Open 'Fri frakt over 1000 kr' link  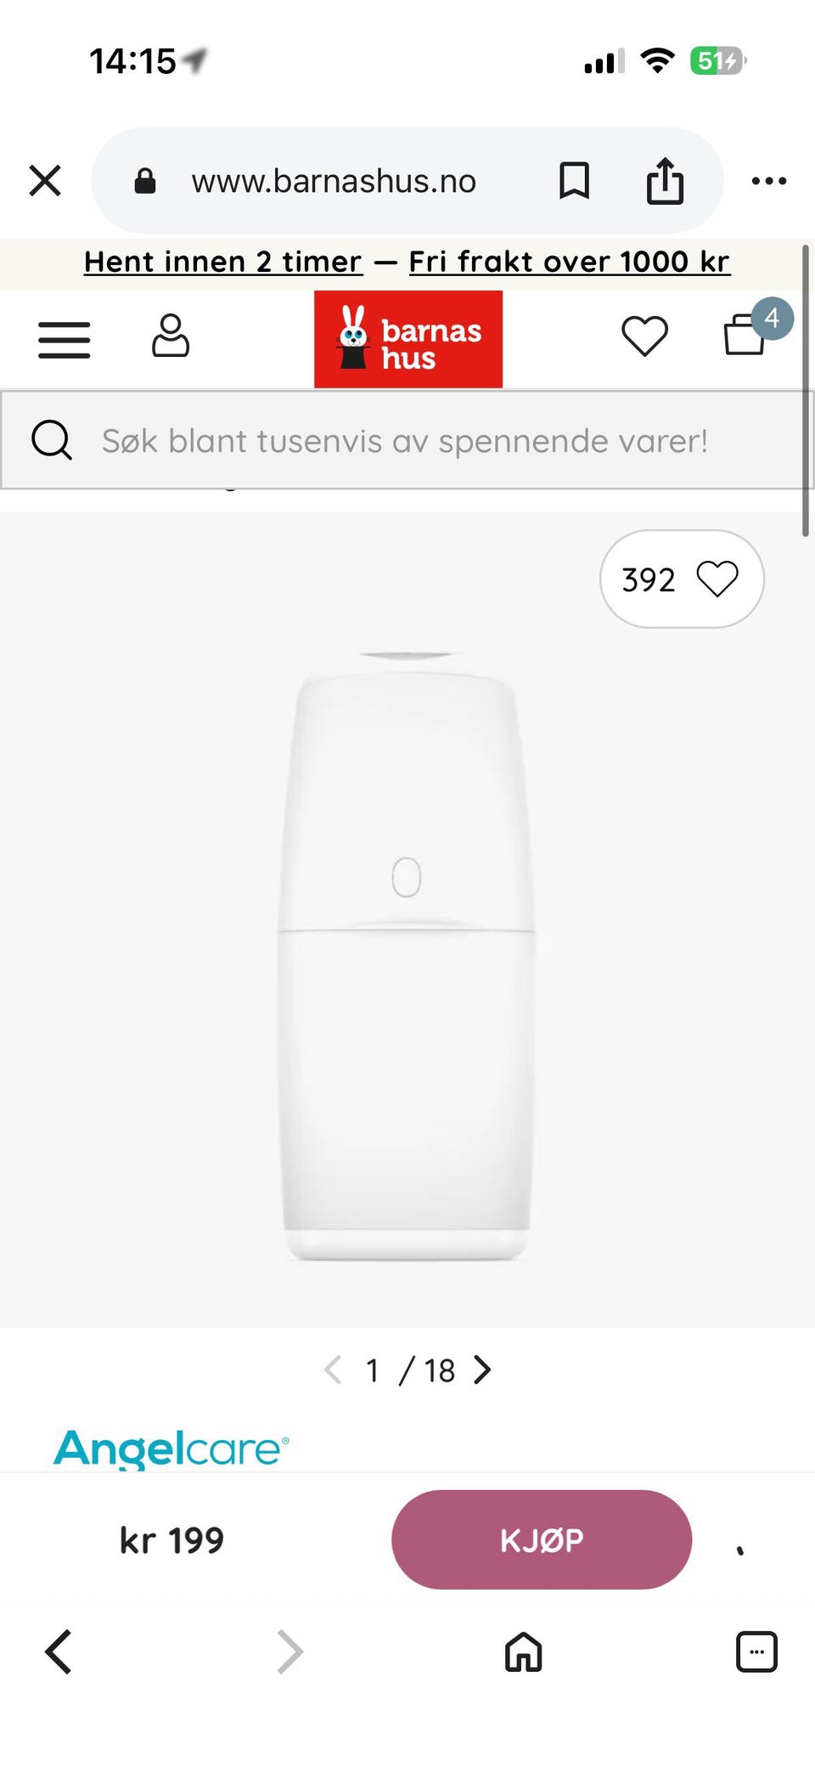tap(569, 262)
